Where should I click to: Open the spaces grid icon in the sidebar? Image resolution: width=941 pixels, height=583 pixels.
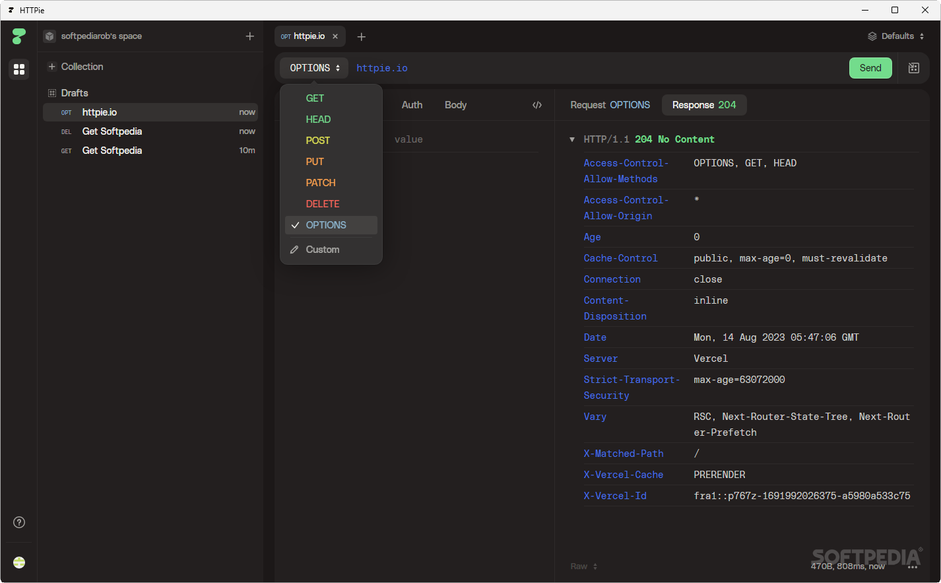tap(19, 69)
